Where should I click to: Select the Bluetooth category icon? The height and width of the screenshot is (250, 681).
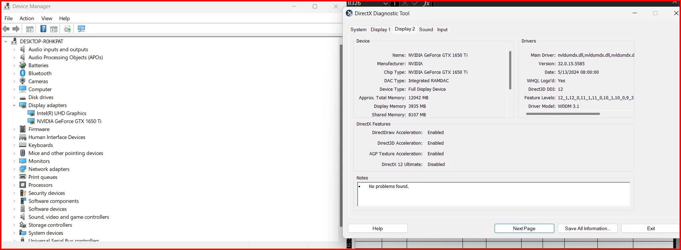23,73
